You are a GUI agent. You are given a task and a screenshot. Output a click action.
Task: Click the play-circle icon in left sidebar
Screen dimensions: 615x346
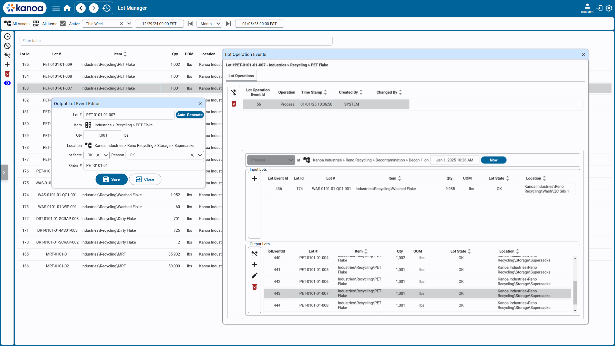coord(7,36)
